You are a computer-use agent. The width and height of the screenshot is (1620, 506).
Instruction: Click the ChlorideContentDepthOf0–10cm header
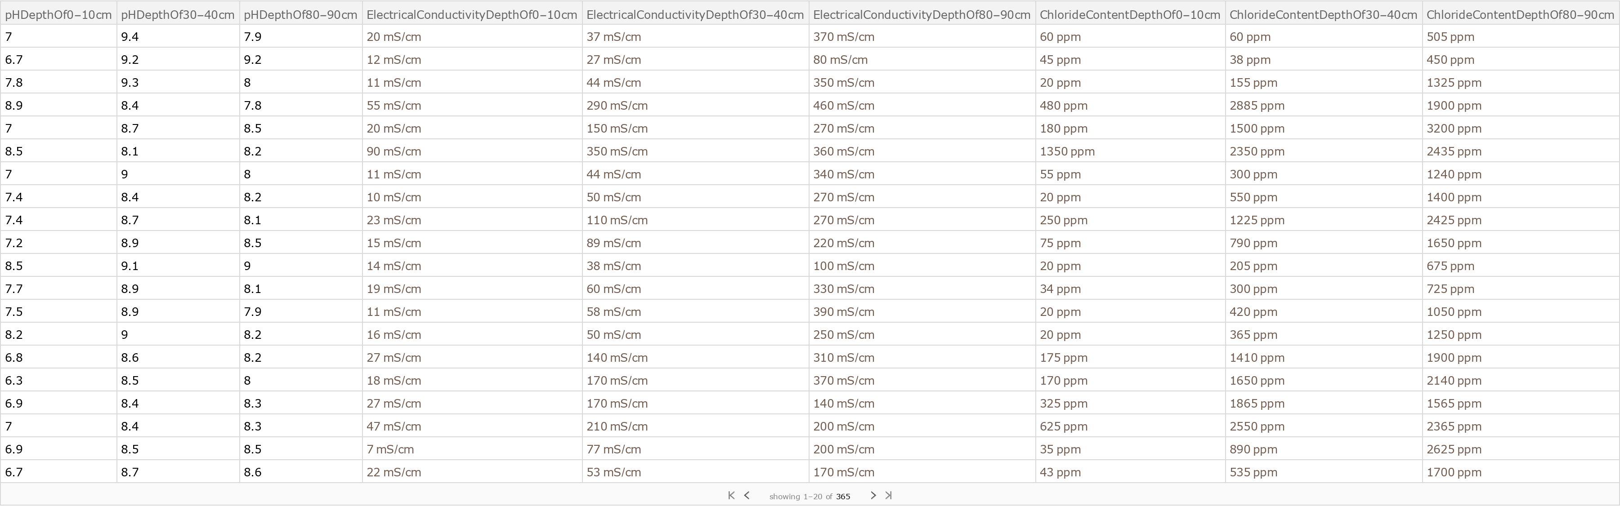1129,14
